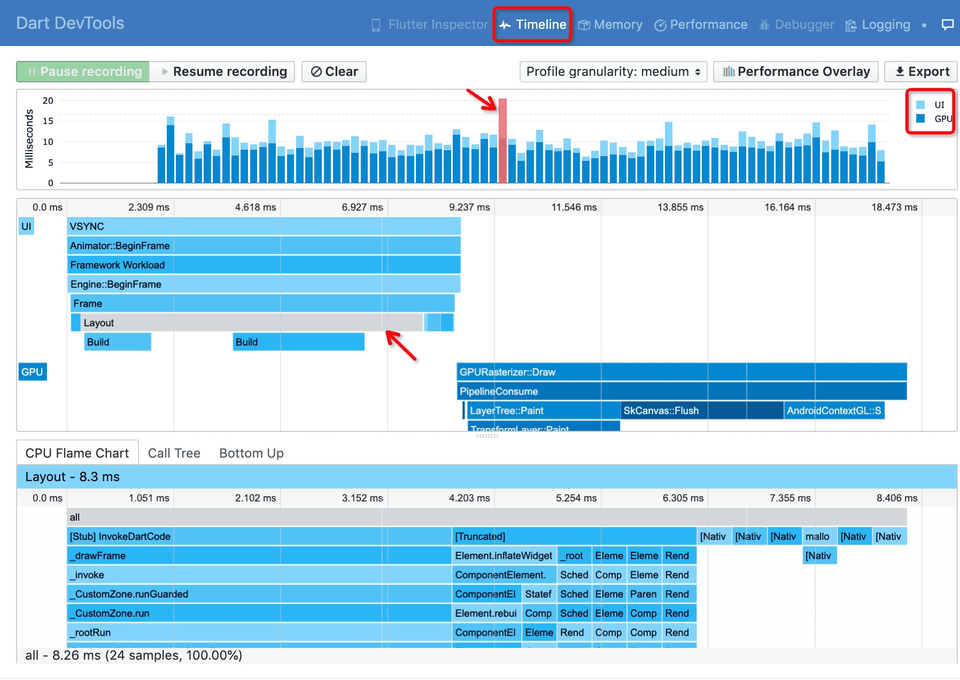Open the Flutter Inspector tab
The image size is (960, 680).
[430, 25]
